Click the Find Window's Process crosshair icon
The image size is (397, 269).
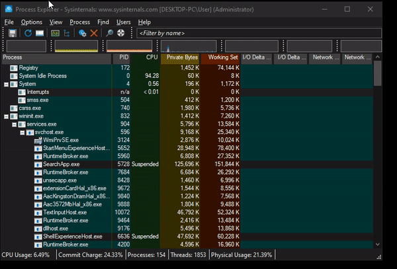tap(121, 33)
